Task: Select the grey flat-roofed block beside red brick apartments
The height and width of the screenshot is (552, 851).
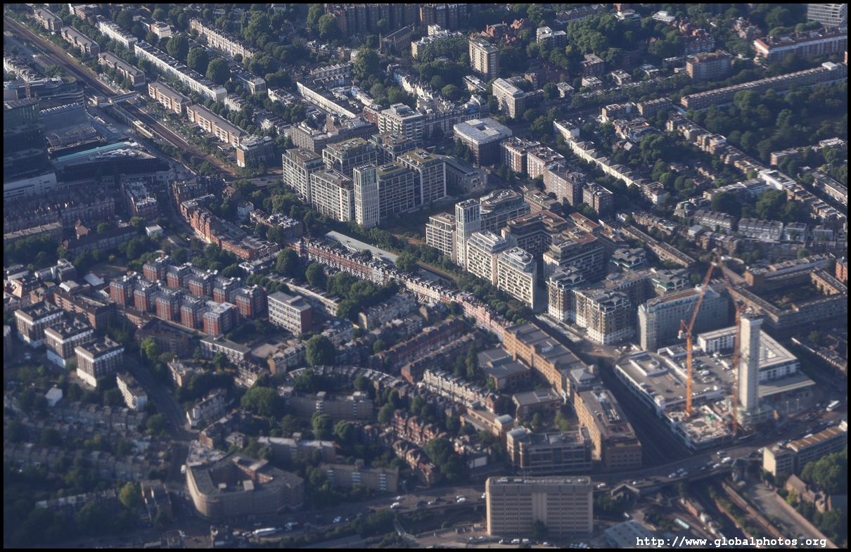Action: point(290,312)
